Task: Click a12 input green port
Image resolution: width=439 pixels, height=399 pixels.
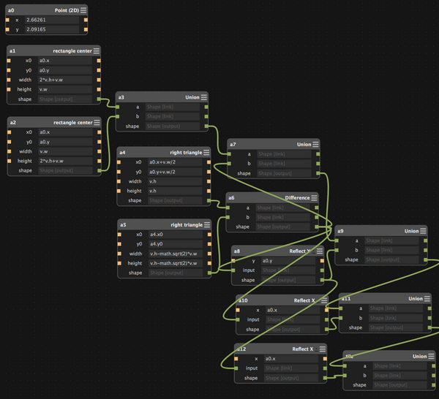Action: point(236,368)
